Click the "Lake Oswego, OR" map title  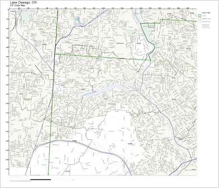click(x=23, y=2)
